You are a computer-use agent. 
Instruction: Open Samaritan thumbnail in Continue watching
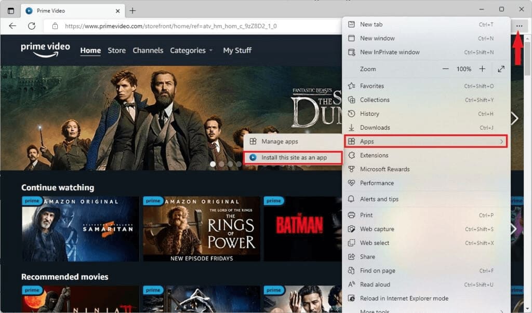tap(81, 229)
